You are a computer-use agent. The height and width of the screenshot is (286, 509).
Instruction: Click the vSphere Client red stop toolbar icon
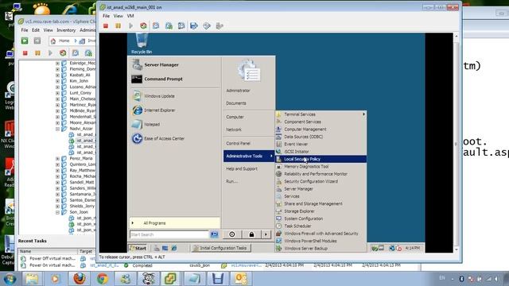[25, 53]
